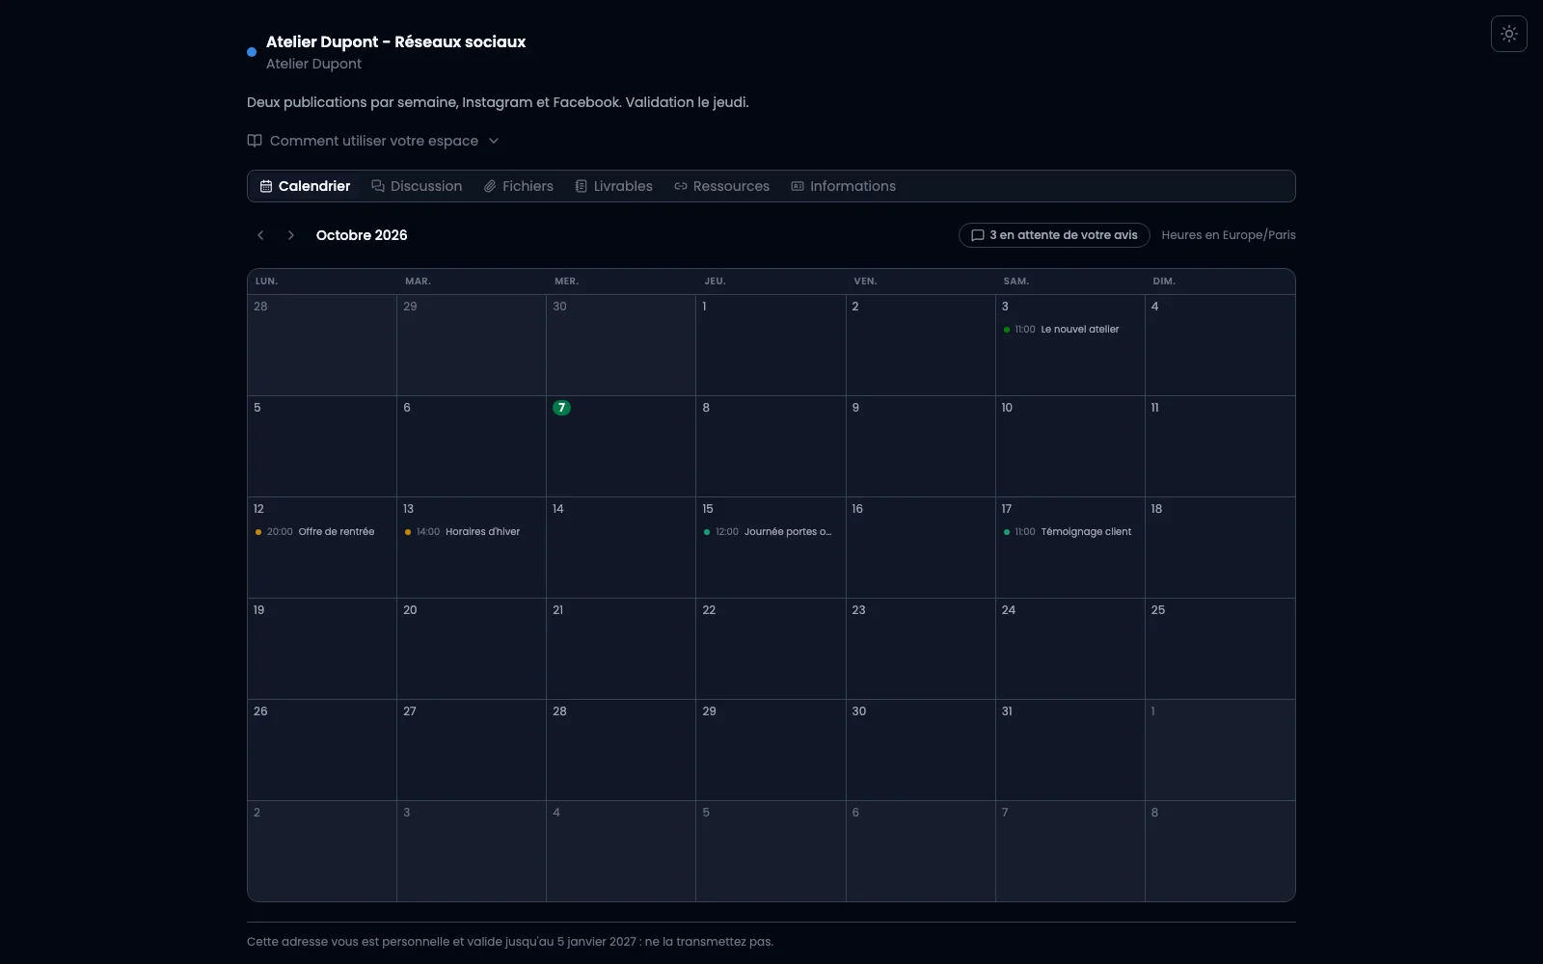Open the Ressources tab link icon
Screen dimensions: 1543x964
click(681, 186)
